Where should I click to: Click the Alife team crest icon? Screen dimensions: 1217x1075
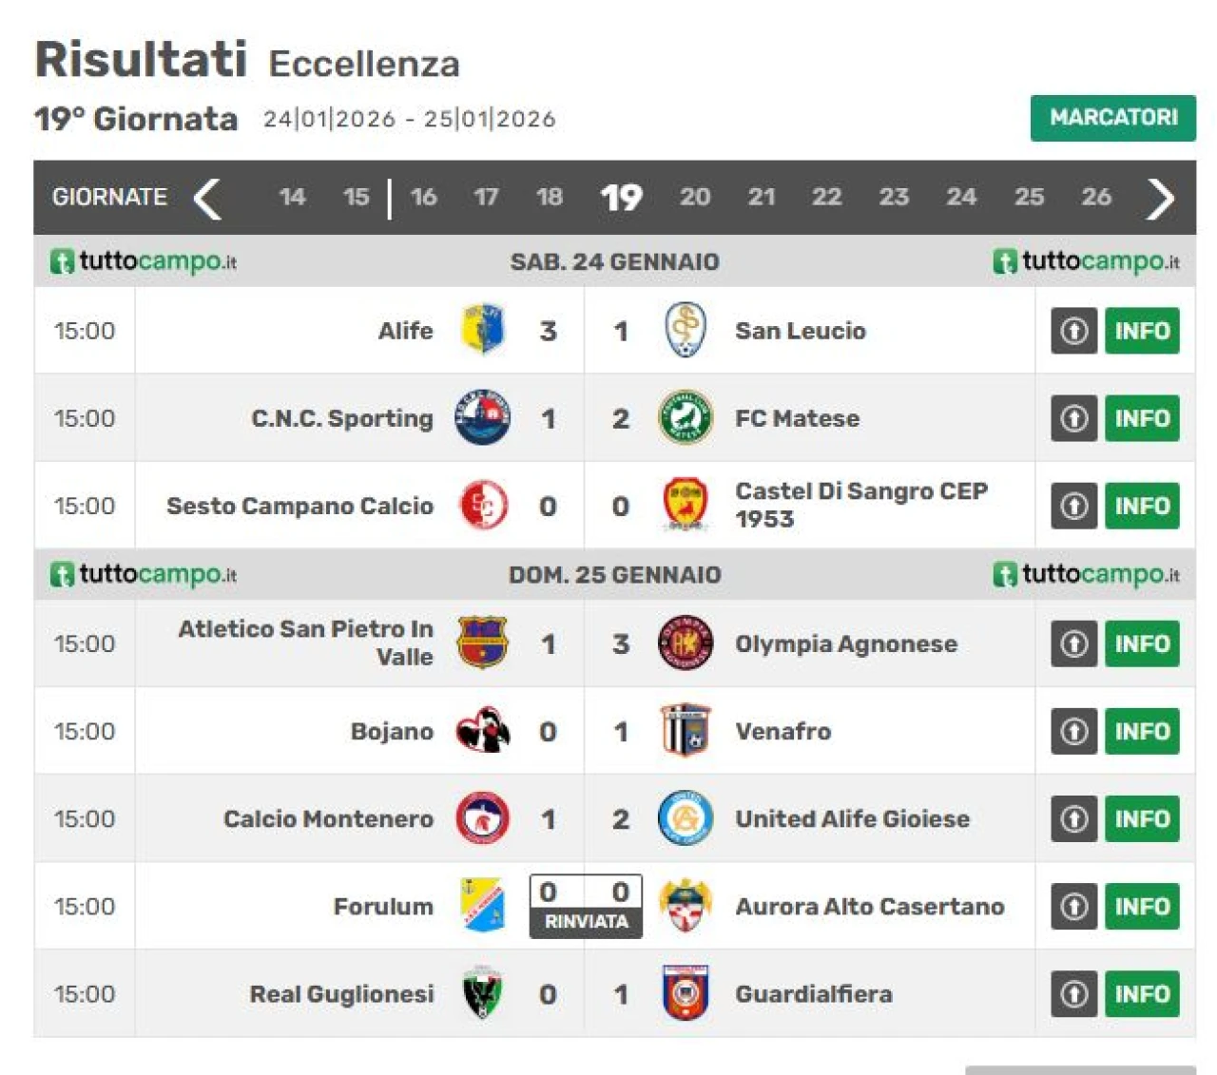click(483, 330)
